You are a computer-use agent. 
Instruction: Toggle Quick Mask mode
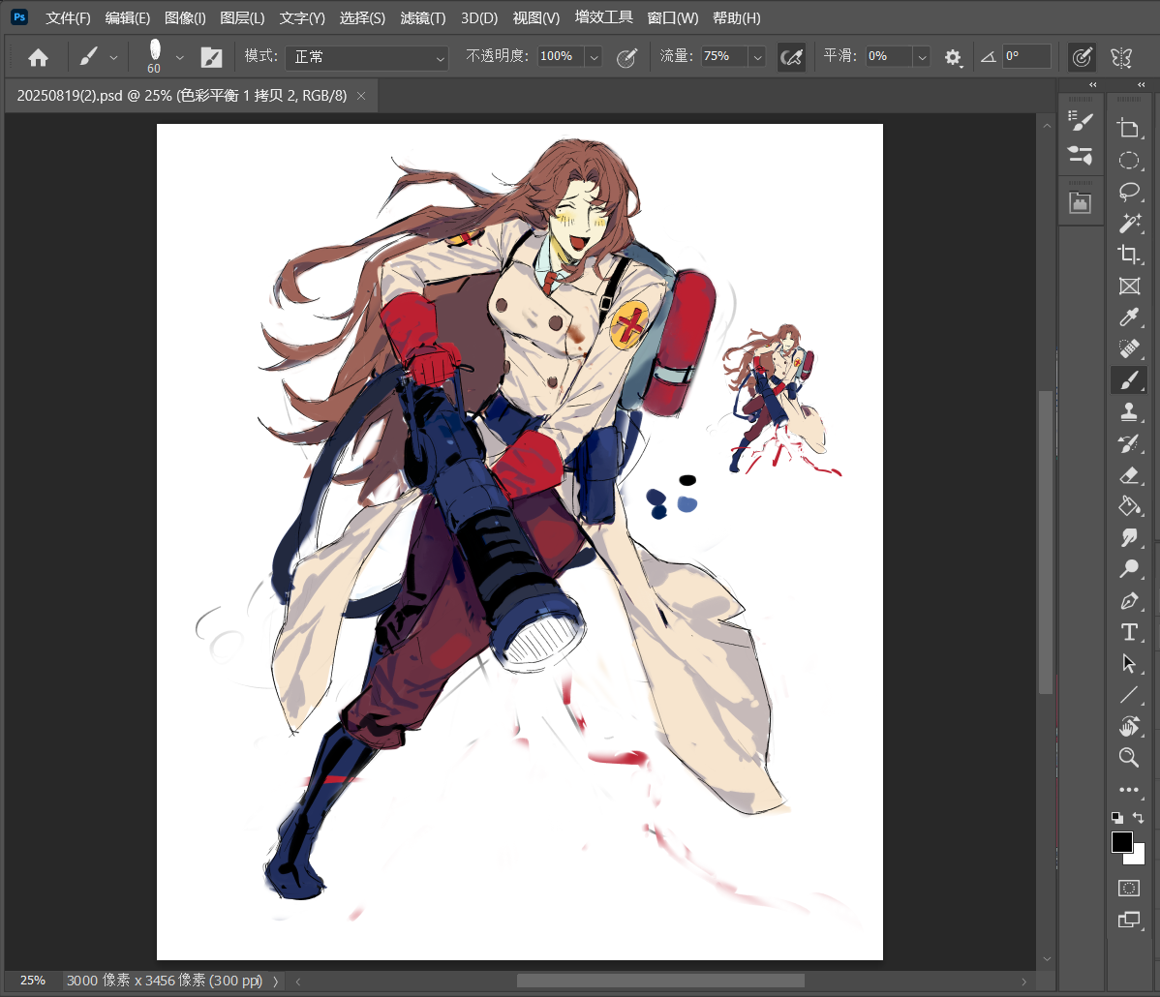pos(1128,888)
